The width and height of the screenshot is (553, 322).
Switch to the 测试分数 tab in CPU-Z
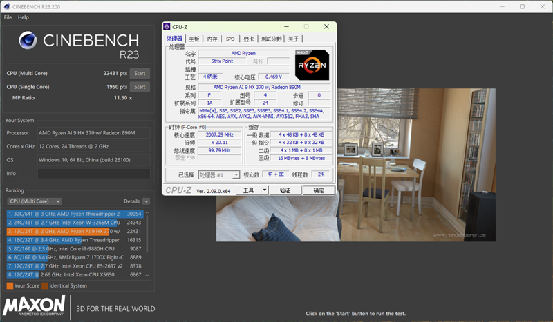pos(271,39)
